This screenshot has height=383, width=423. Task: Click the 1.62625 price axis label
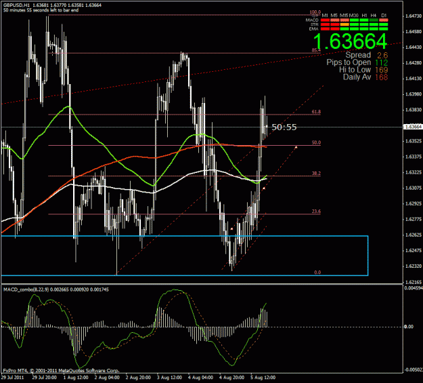pos(414,235)
